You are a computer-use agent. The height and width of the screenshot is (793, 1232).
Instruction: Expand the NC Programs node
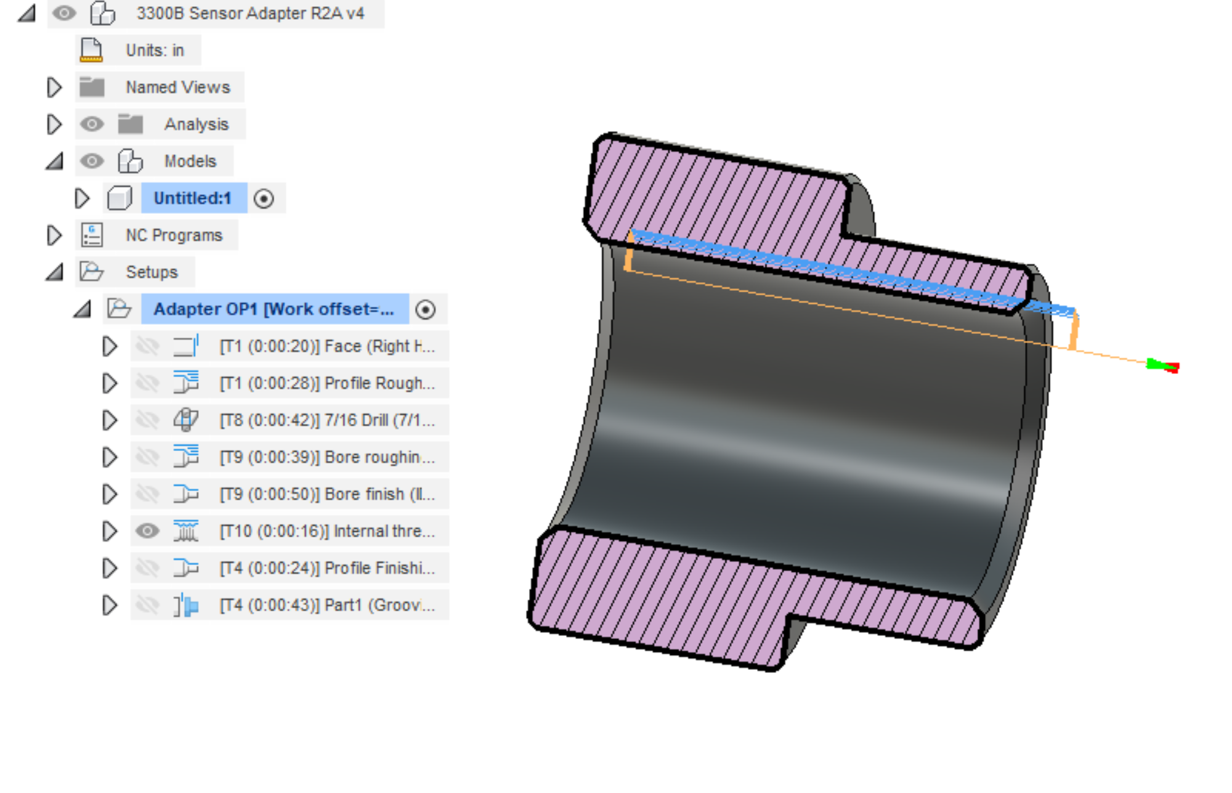coord(54,235)
